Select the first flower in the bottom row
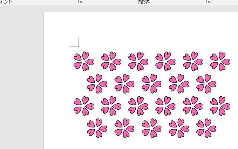 pos(97,128)
